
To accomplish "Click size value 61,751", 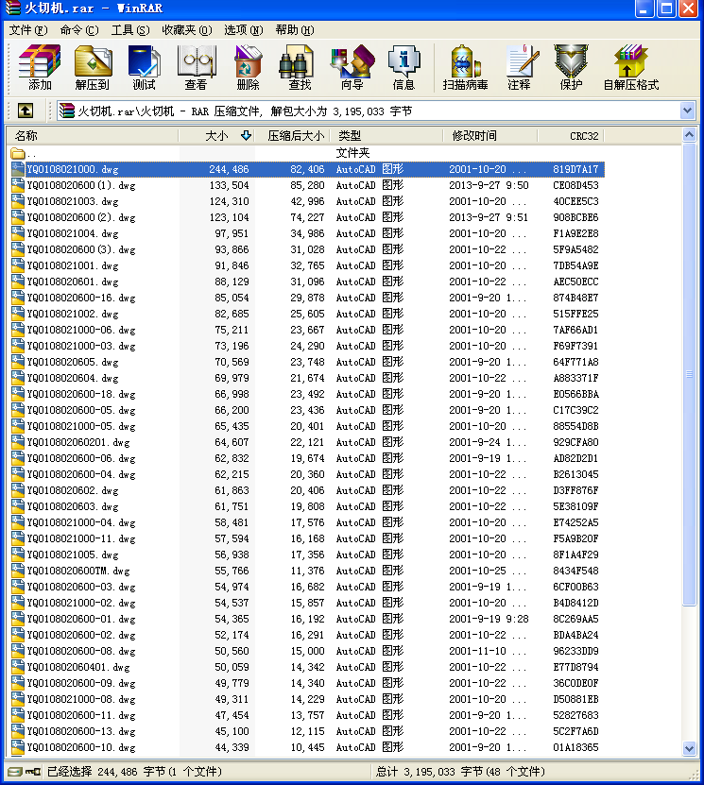I will tap(232, 506).
